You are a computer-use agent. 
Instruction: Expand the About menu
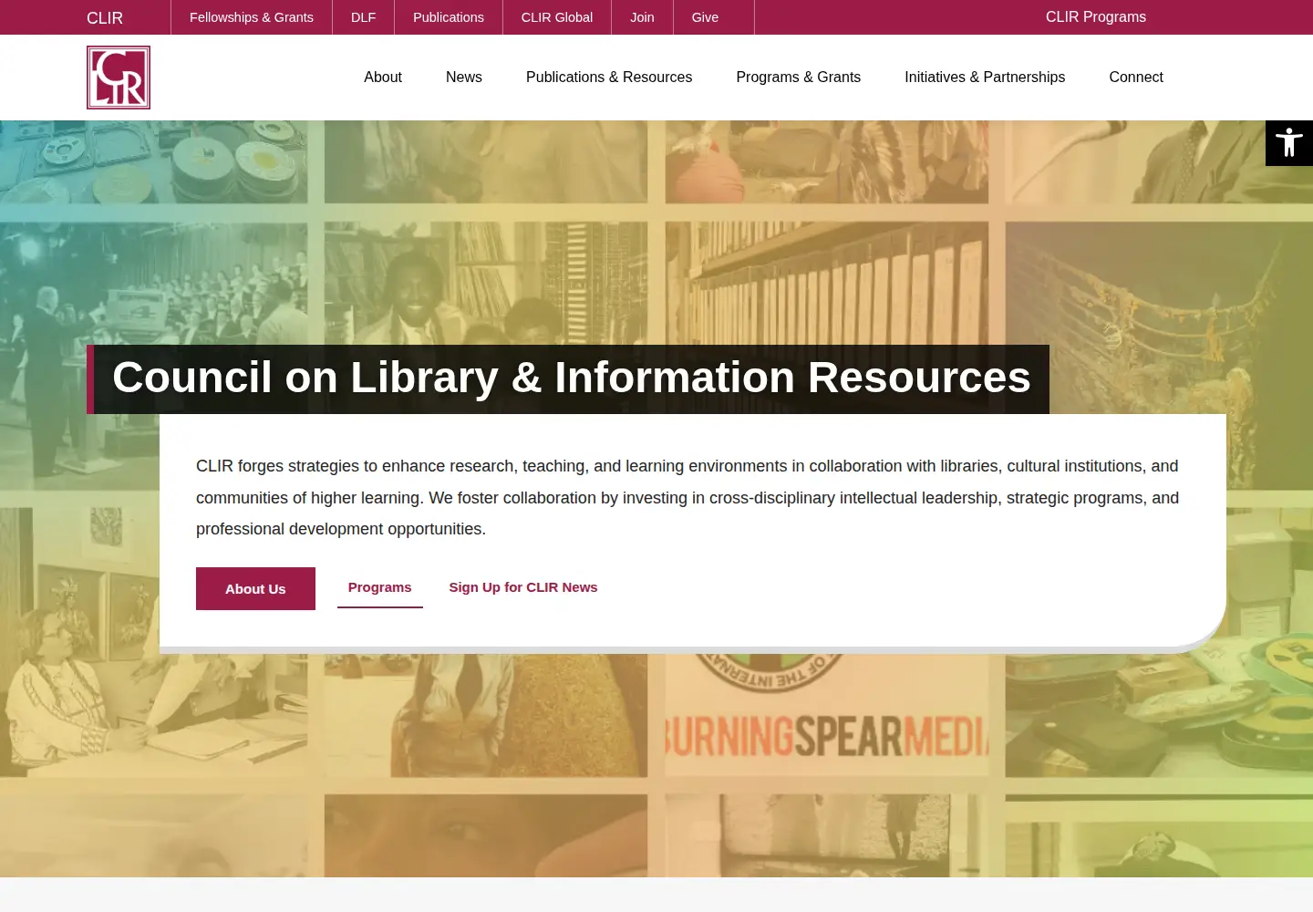[383, 78]
